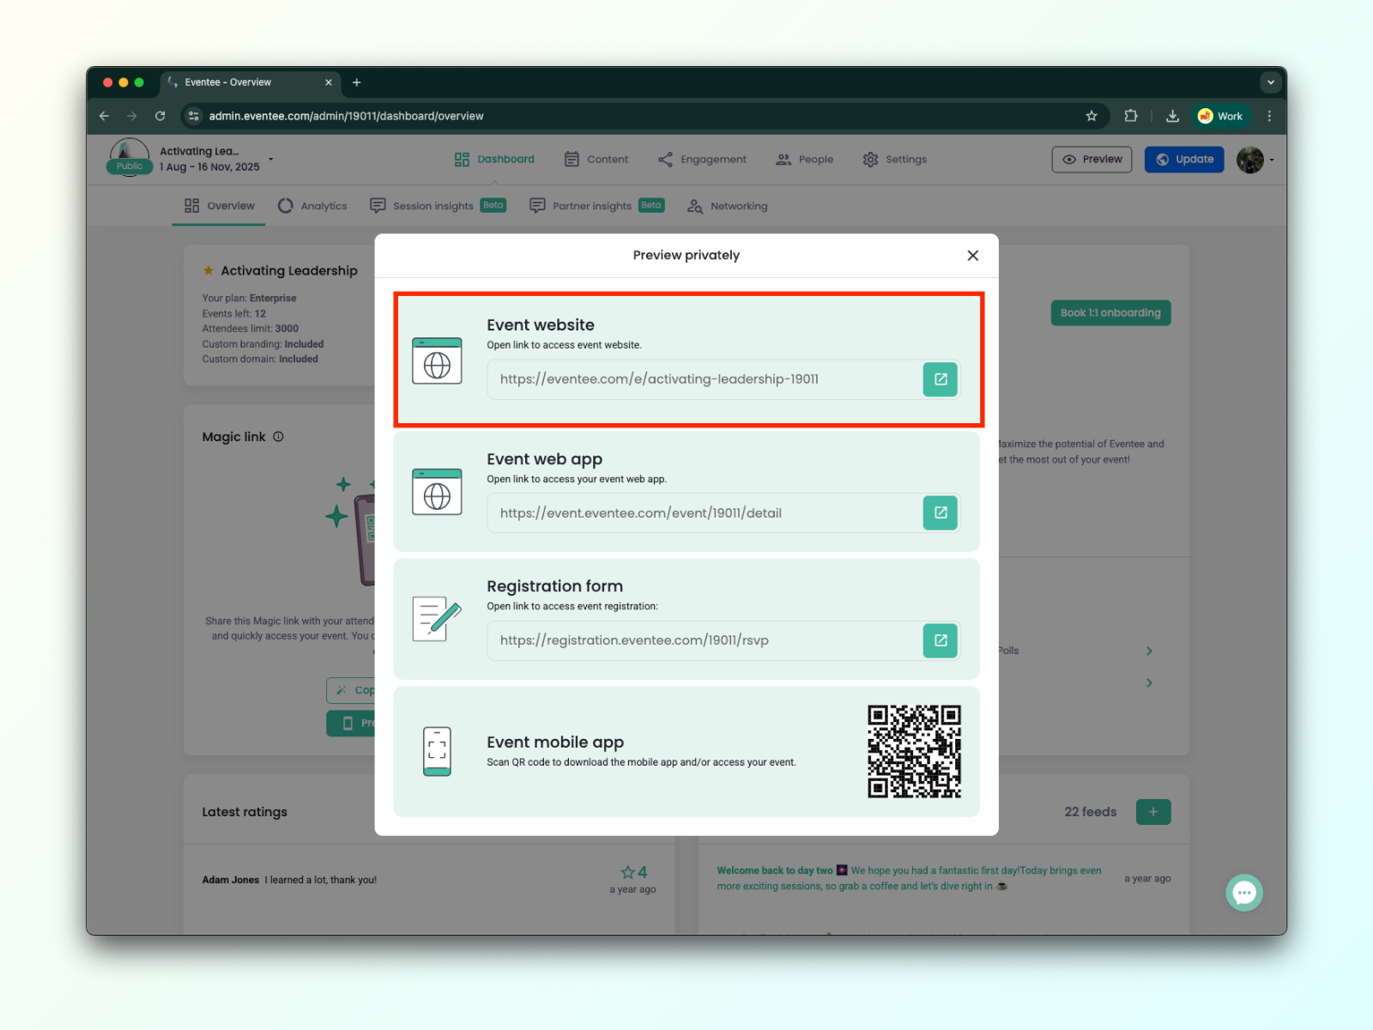Bookmark this page with the star icon
Screen dimensions: 1373x1030
(x=1092, y=116)
